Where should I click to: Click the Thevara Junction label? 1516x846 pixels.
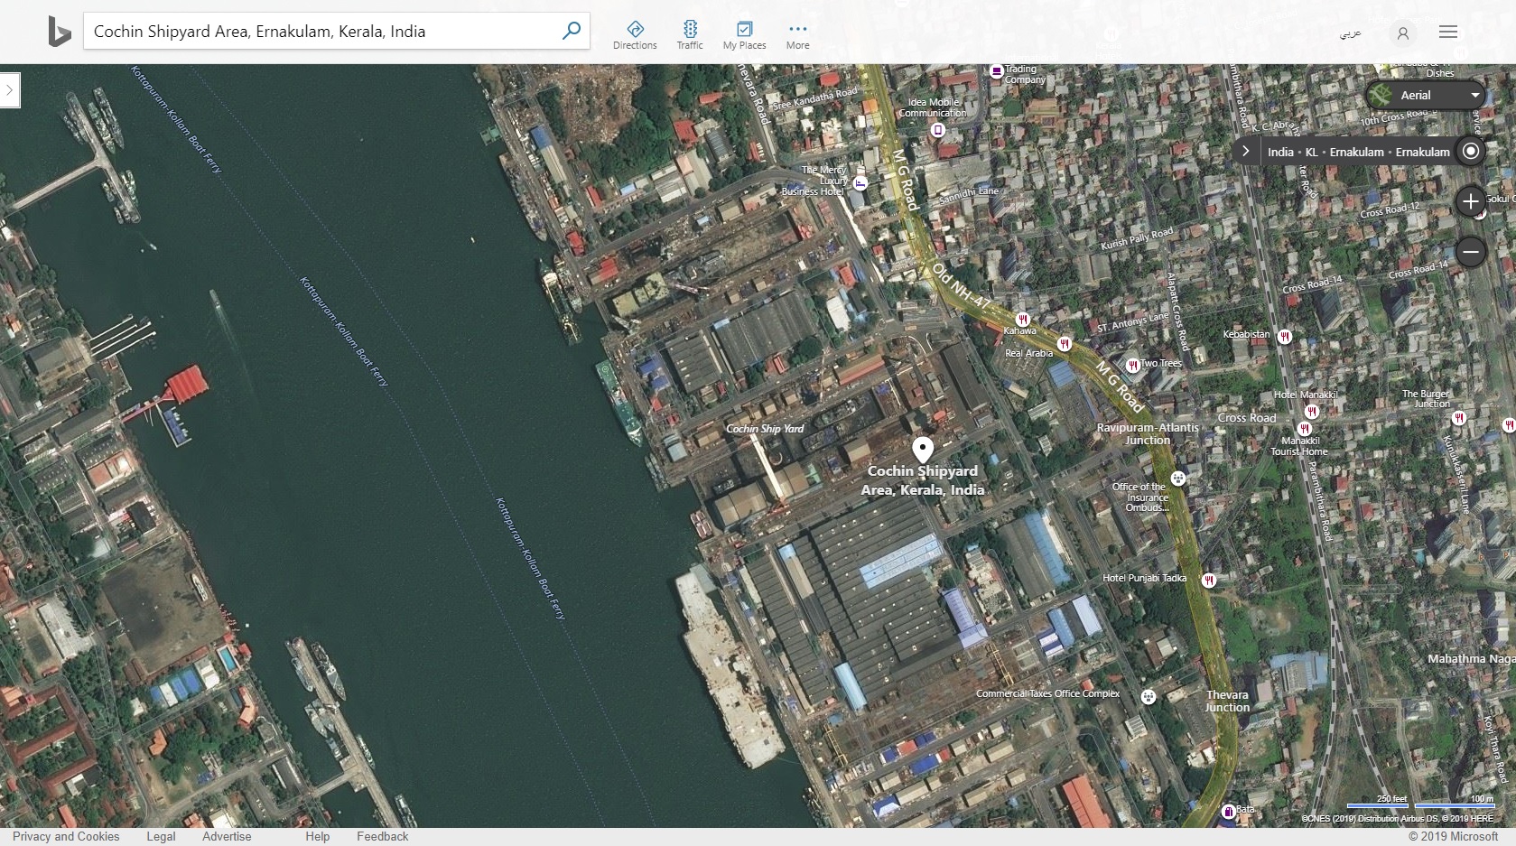tap(1227, 701)
